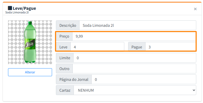The height and width of the screenshot is (103, 203).
Task: Select the Pague quantity field
Action: click(170, 47)
